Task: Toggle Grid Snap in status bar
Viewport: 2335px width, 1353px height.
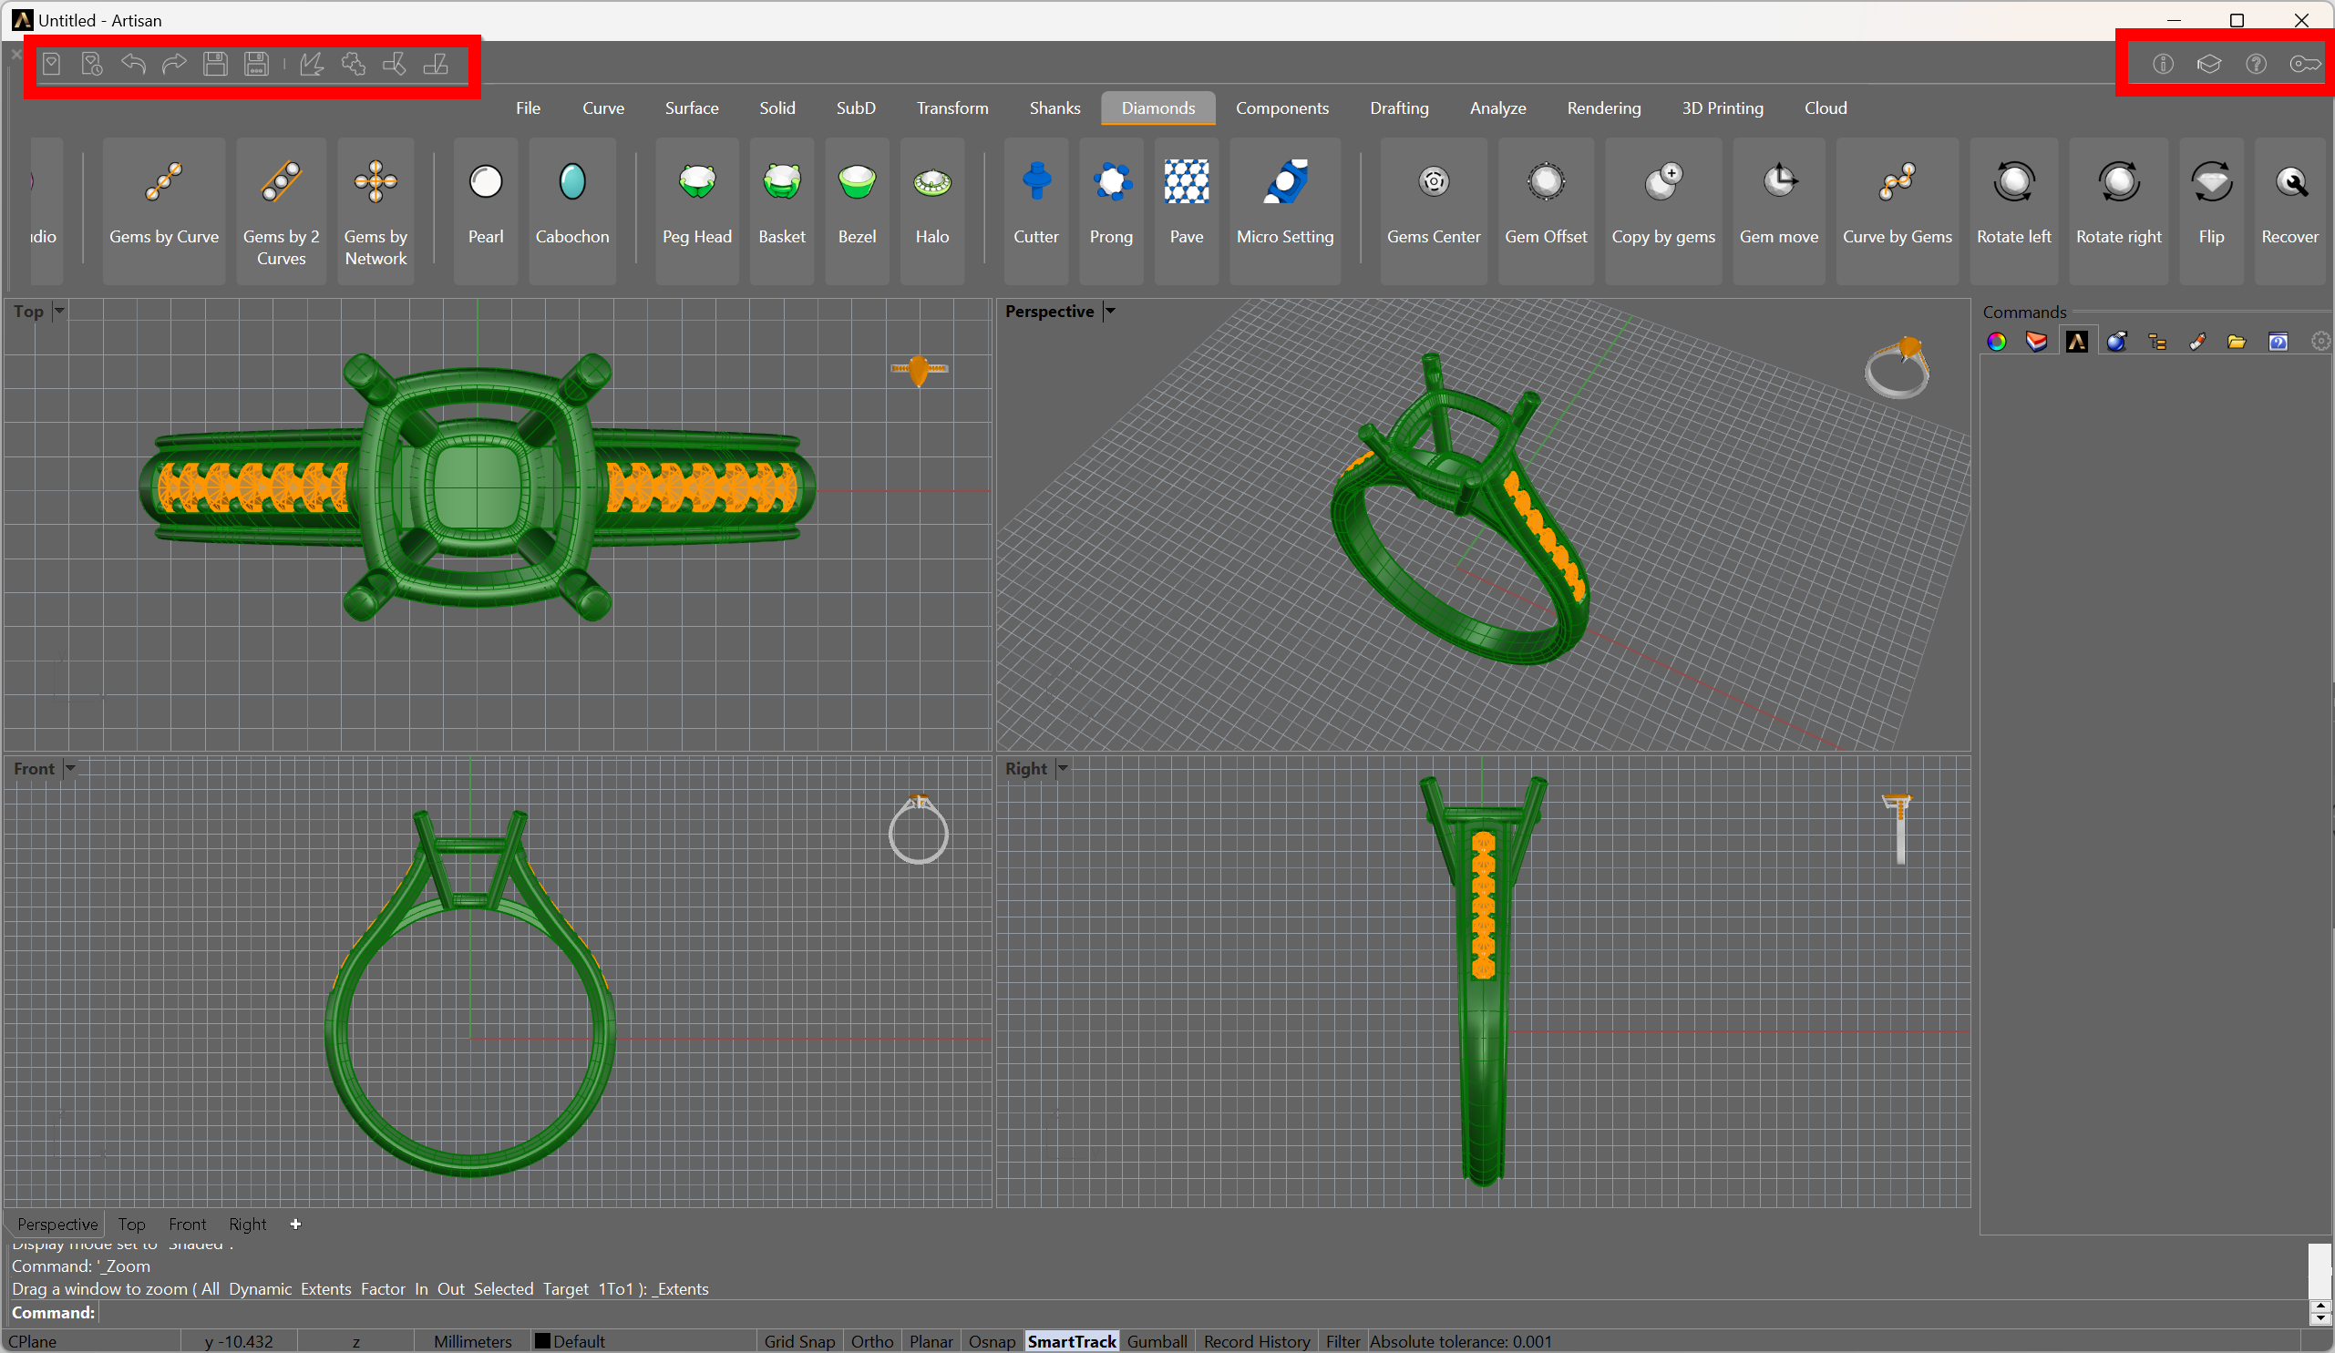Action: (x=798, y=1341)
